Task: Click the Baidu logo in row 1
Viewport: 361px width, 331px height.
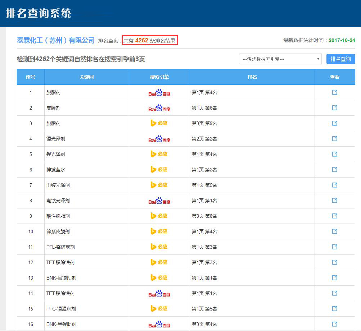Action: coord(159,93)
